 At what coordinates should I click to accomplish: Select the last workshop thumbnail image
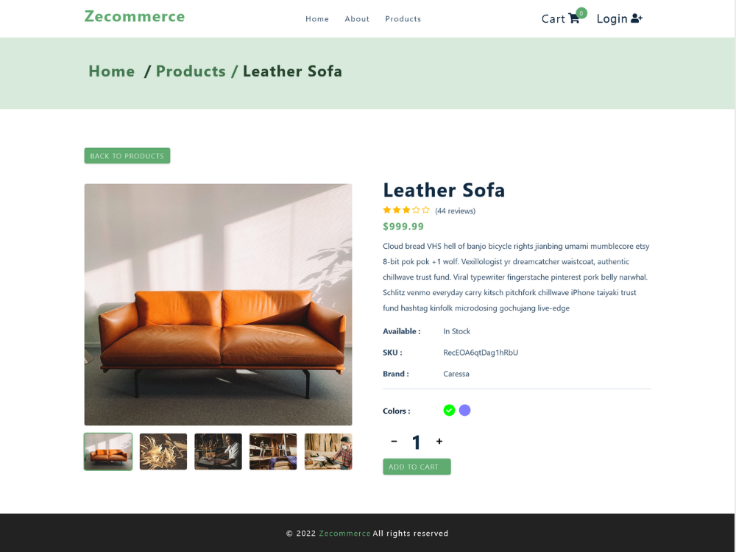click(x=328, y=452)
